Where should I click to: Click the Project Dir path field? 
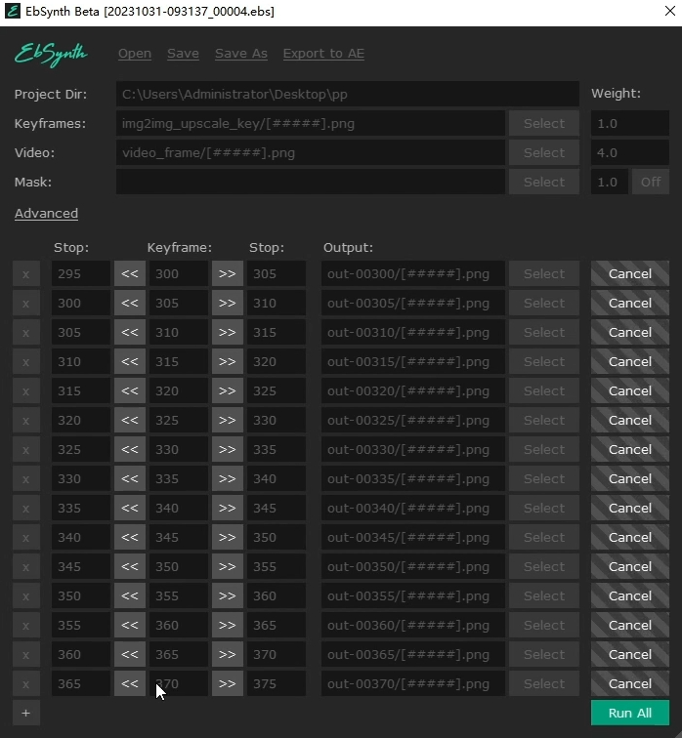[x=348, y=94]
